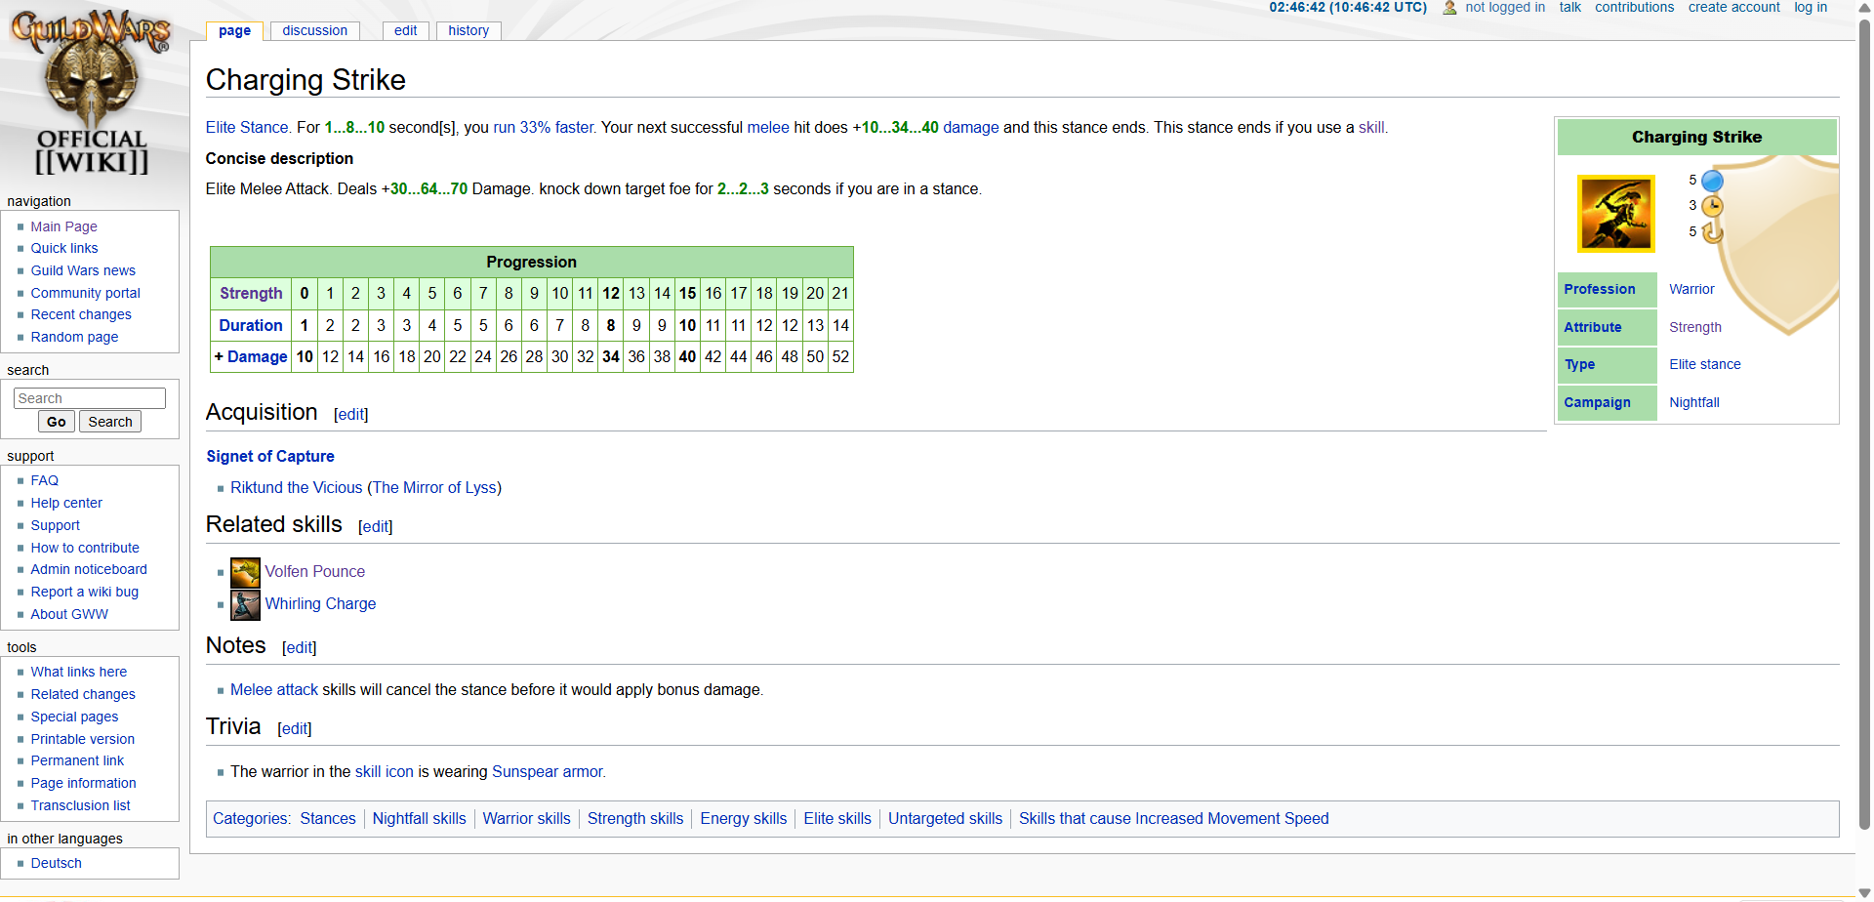Switch to Deutsch language version

pyautogui.click(x=56, y=863)
